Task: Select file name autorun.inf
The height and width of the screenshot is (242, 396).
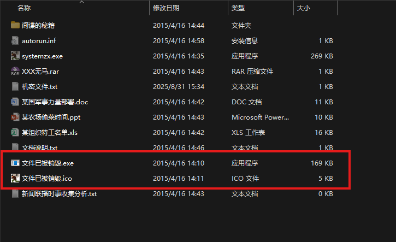Action: click(39, 40)
